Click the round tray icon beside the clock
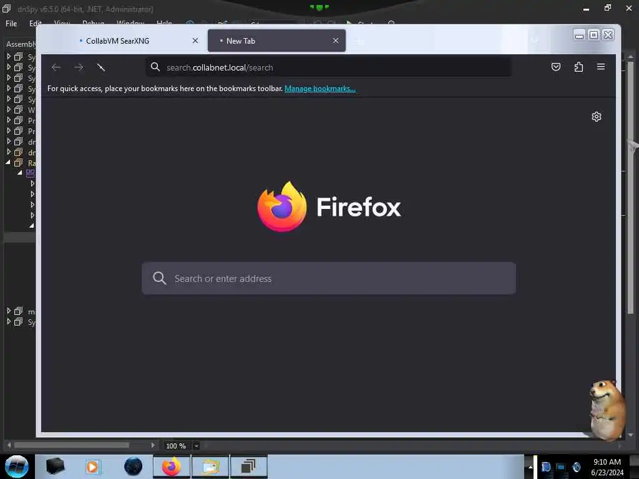Image resolution: width=639 pixels, height=479 pixels. click(576, 467)
